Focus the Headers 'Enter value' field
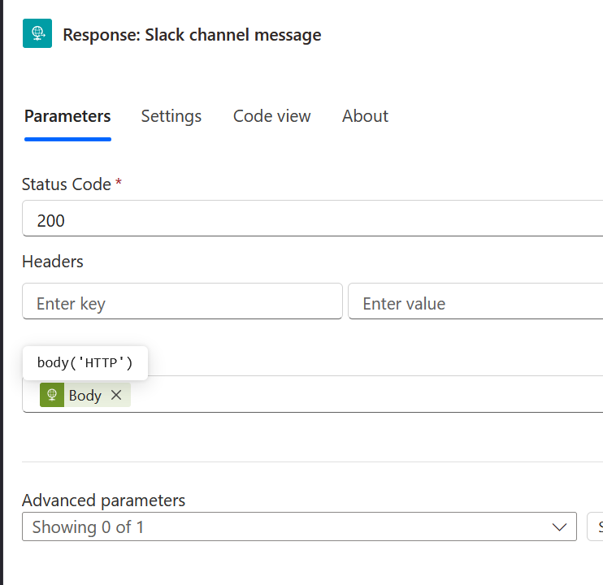 tap(475, 303)
